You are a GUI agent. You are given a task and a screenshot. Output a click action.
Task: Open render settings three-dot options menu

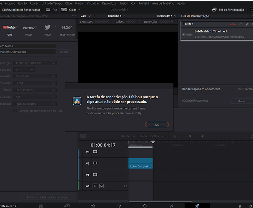click(74, 16)
